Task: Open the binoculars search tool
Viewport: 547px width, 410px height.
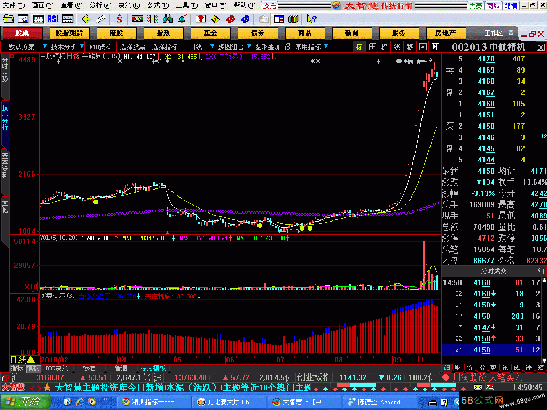Action: (x=167, y=19)
